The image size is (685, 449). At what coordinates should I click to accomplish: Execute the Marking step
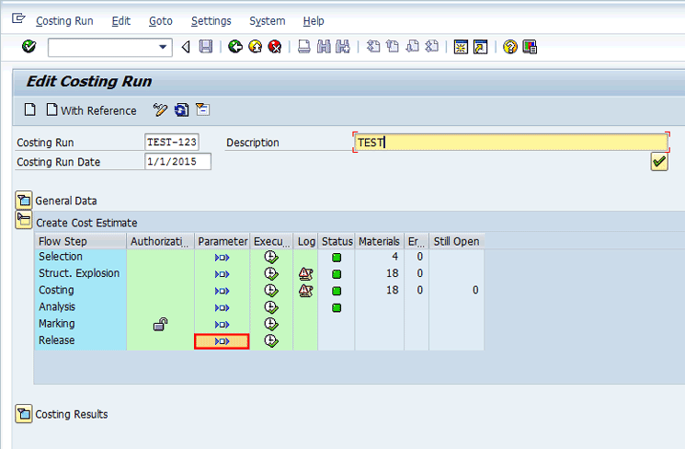271,324
